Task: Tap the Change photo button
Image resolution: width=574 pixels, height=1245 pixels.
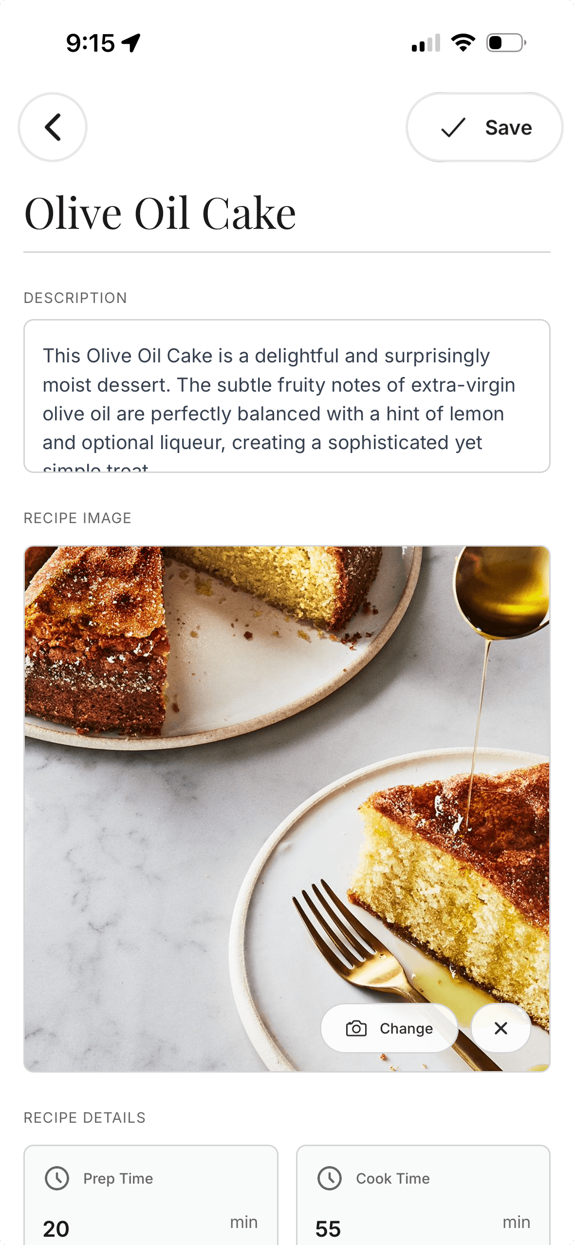Action: (389, 1028)
